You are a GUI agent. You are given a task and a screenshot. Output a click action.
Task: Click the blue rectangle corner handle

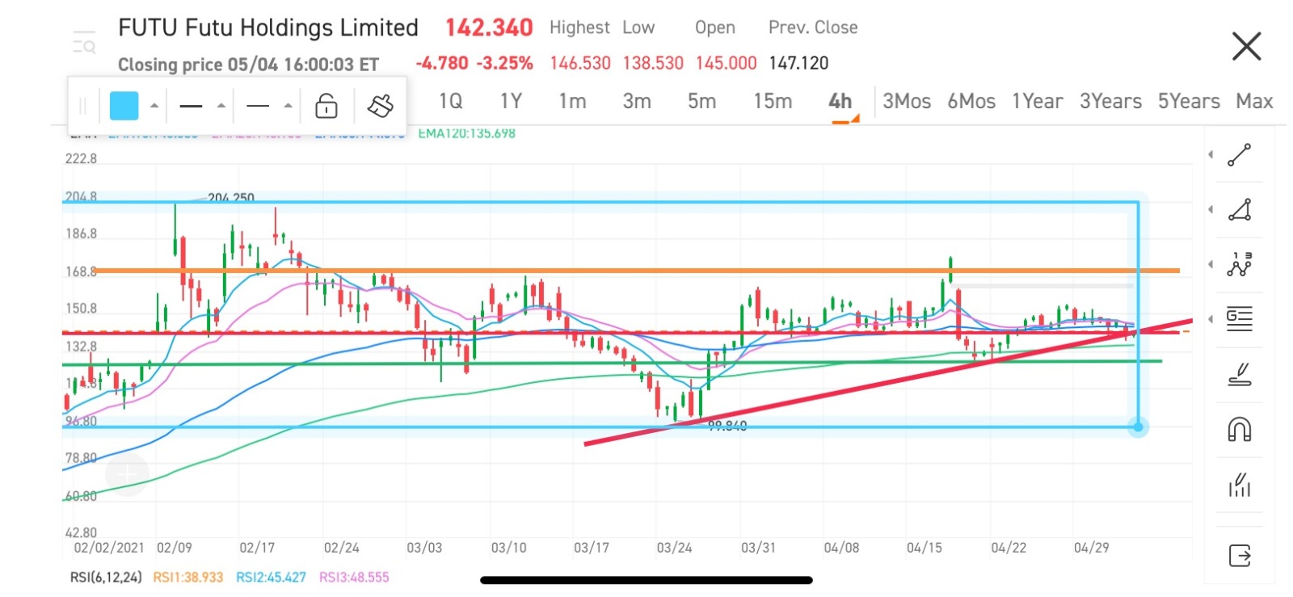click(1138, 427)
